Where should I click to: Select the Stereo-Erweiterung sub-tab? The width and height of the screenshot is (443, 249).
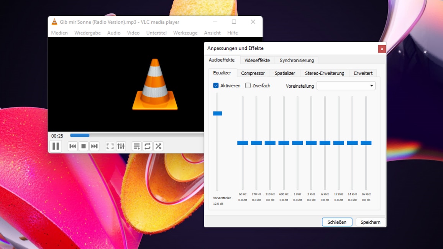pos(325,73)
